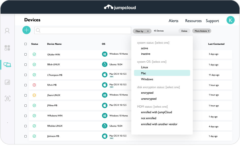Filter devices by Linux OS

[144, 67]
